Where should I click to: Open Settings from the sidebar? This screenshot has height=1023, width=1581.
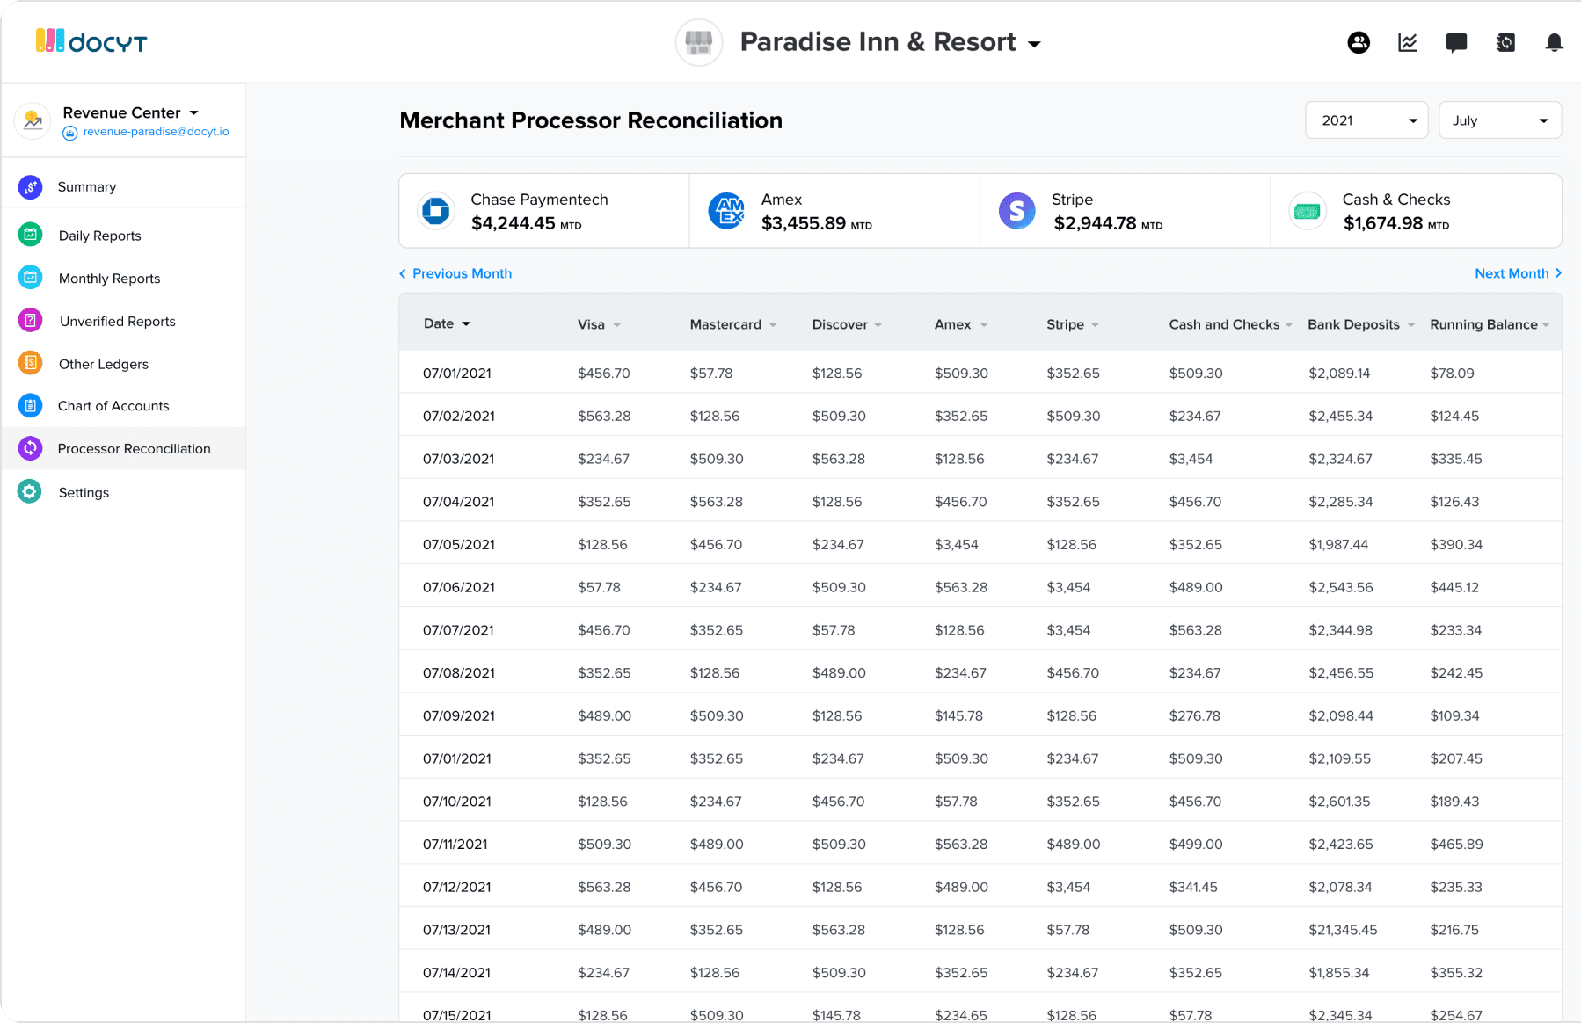[84, 493]
